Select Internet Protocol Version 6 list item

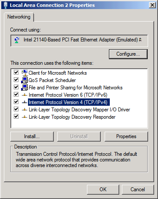click(x=68, y=95)
